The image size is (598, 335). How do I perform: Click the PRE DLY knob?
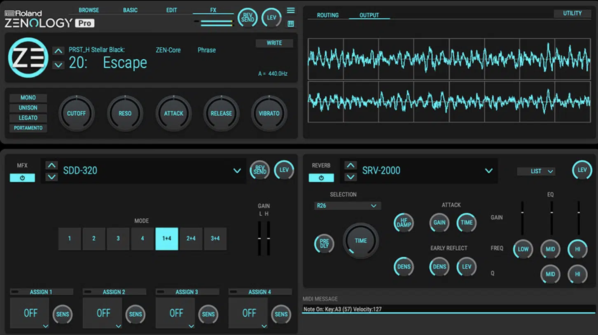pyautogui.click(x=325, y=244)
